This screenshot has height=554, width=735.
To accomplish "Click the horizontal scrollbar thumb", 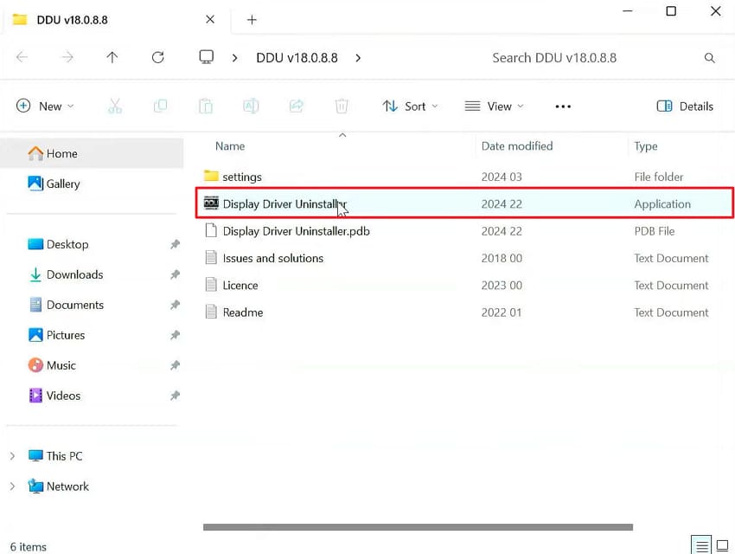I will [x=418, y=527].
